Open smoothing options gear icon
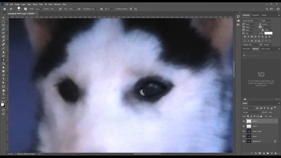The height and width of the screenshot is (158, 281). point(101,9)
